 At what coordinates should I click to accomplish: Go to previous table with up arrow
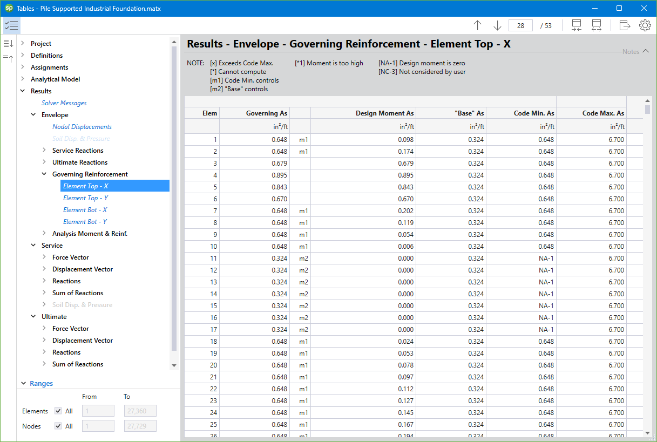(477, 25)
